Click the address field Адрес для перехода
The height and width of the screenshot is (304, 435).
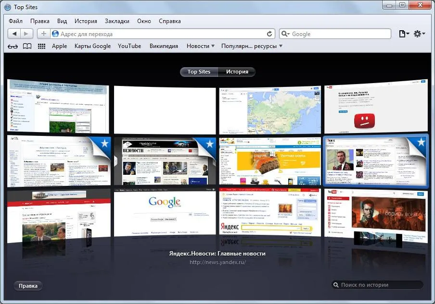coord(162,34)
